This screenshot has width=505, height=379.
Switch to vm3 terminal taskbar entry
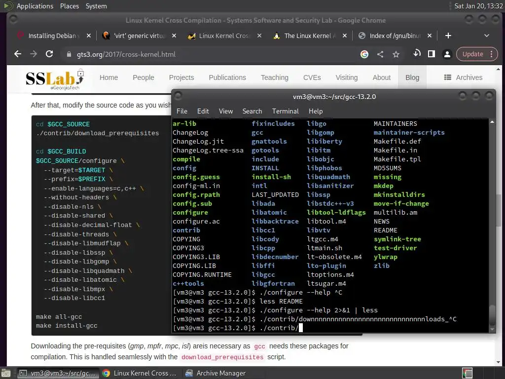coord(57,373)
